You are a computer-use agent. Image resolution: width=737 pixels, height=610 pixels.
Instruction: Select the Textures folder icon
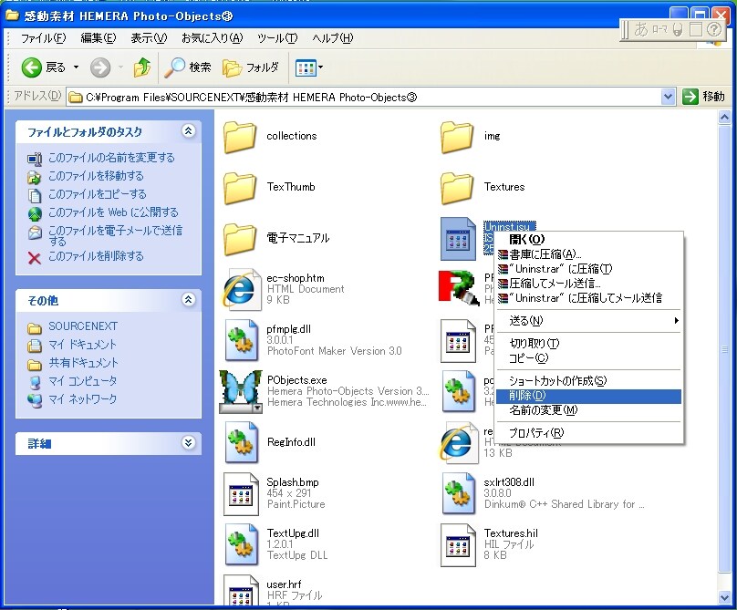coord(457,188)
